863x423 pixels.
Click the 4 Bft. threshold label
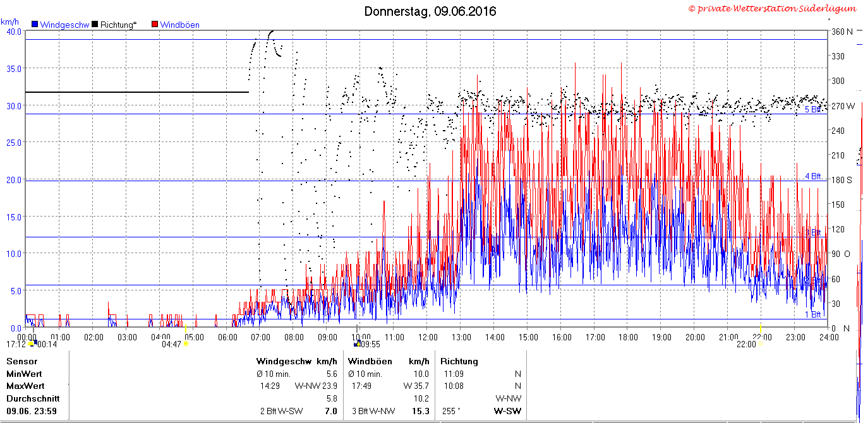point(813,176)
